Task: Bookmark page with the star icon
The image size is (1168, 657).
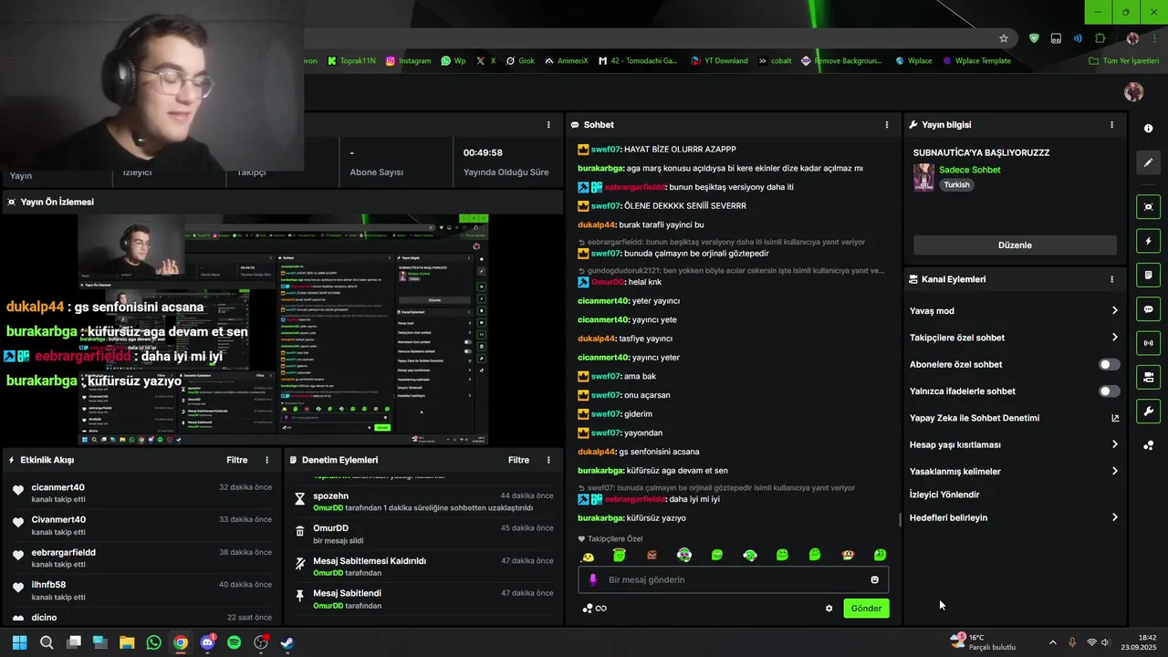Action: tap(1004, 38)
